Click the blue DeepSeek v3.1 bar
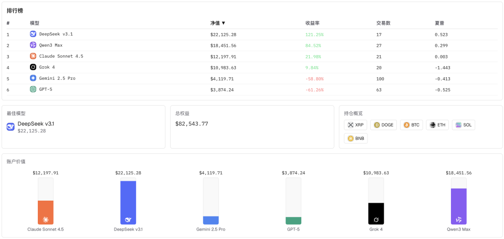This screenshot has height=239, width=504. [128, 203]
